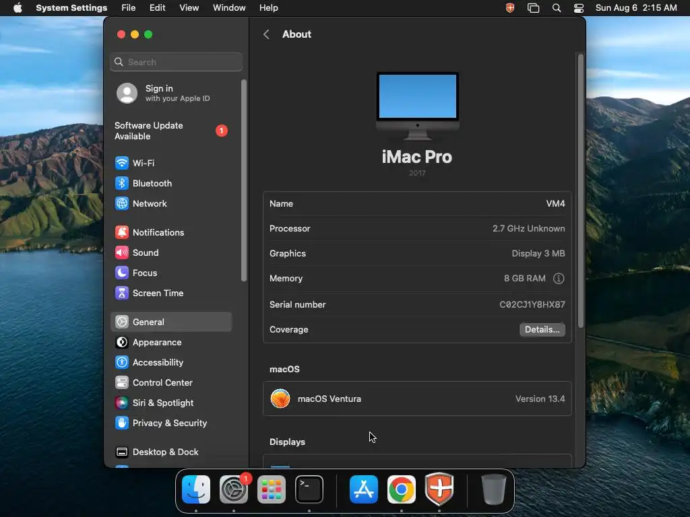Click the About pane scrollbar

point(580,191)
